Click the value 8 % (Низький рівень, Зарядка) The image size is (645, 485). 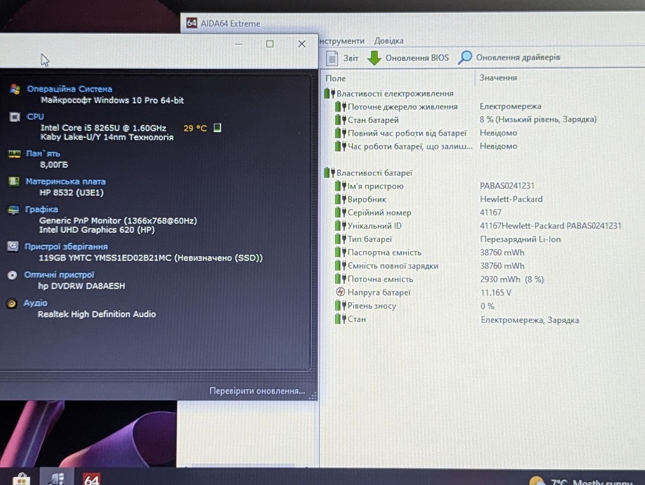(x=538, y=119)
